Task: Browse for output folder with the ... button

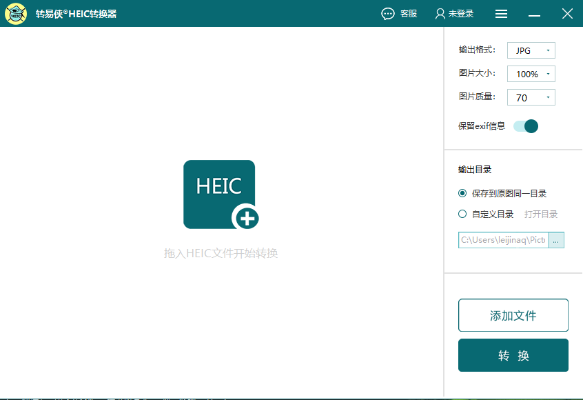Action: (556, 240)
